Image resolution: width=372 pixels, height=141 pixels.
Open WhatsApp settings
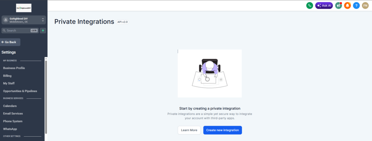pyautogui.click(x=10, y=129)
